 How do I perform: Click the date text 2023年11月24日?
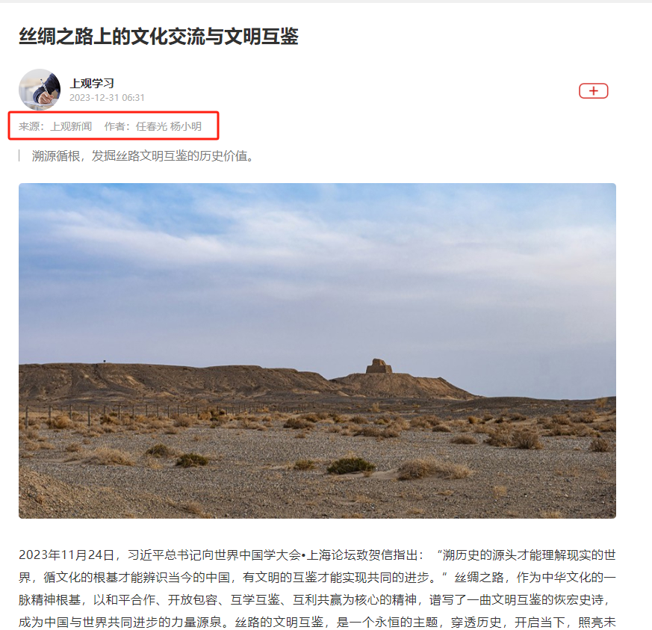[x=66, y=555]
